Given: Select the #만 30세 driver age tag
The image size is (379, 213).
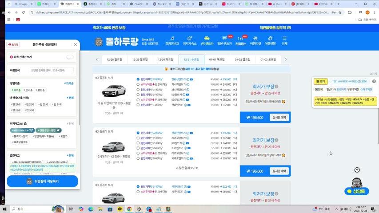Looking at the screenshot, I should pos(29,110).
